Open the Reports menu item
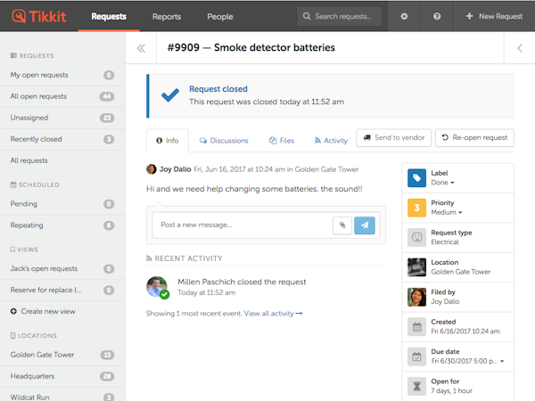 point(167,16)
